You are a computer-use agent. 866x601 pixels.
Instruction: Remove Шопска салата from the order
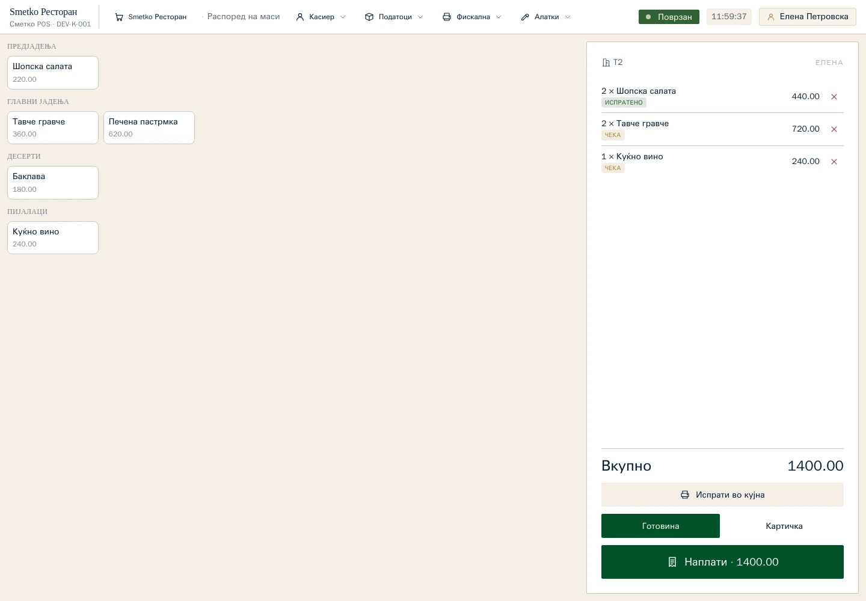pyautogui.click(x=834, y=97)
